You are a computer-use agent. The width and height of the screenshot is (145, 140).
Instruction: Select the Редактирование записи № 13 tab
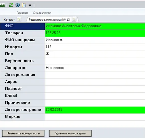click(49, 20)
